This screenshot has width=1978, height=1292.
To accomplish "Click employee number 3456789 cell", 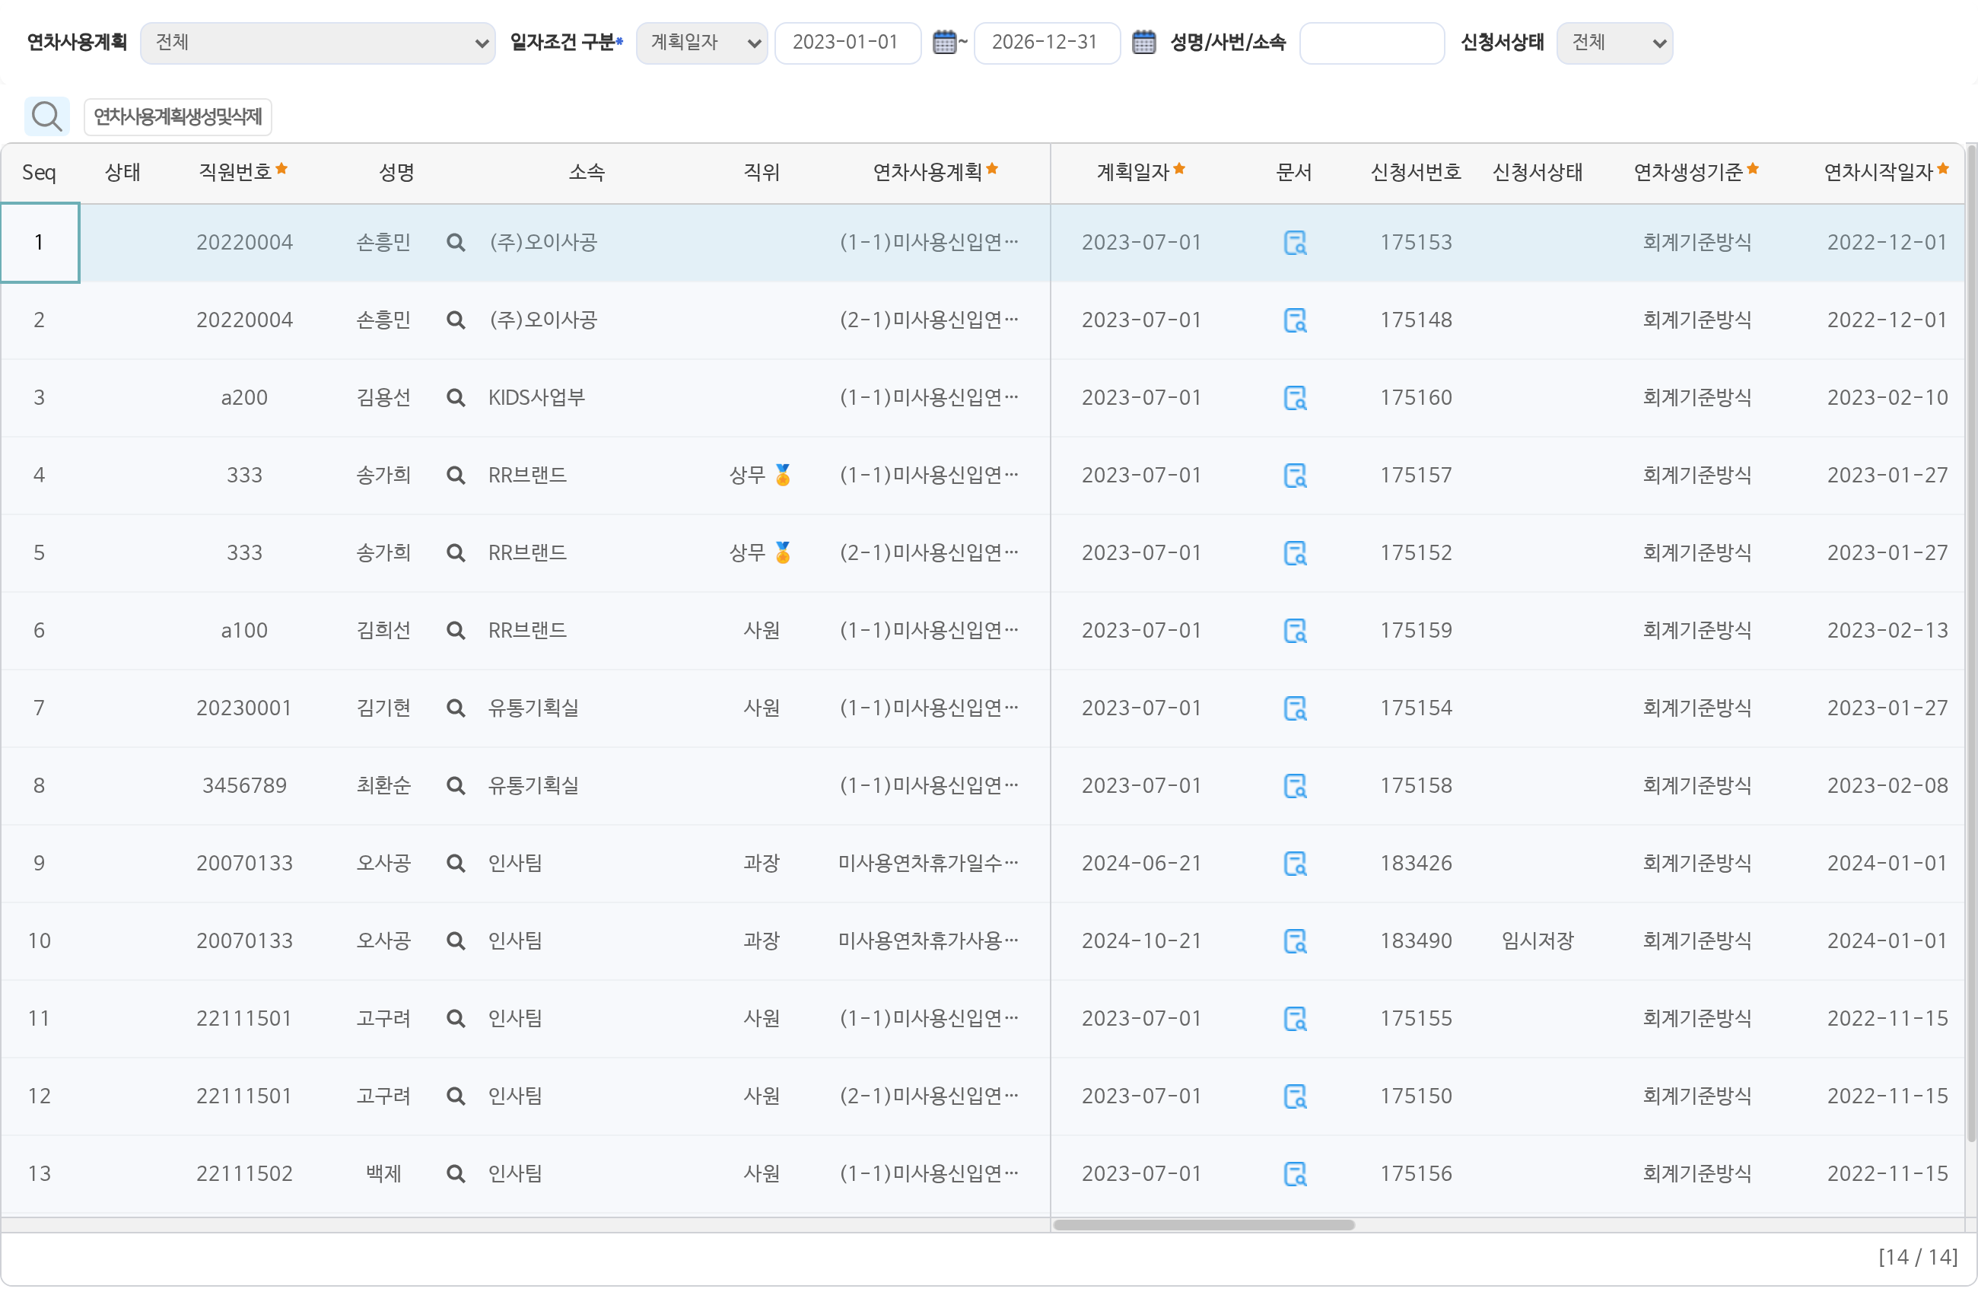I will point(244,786).
